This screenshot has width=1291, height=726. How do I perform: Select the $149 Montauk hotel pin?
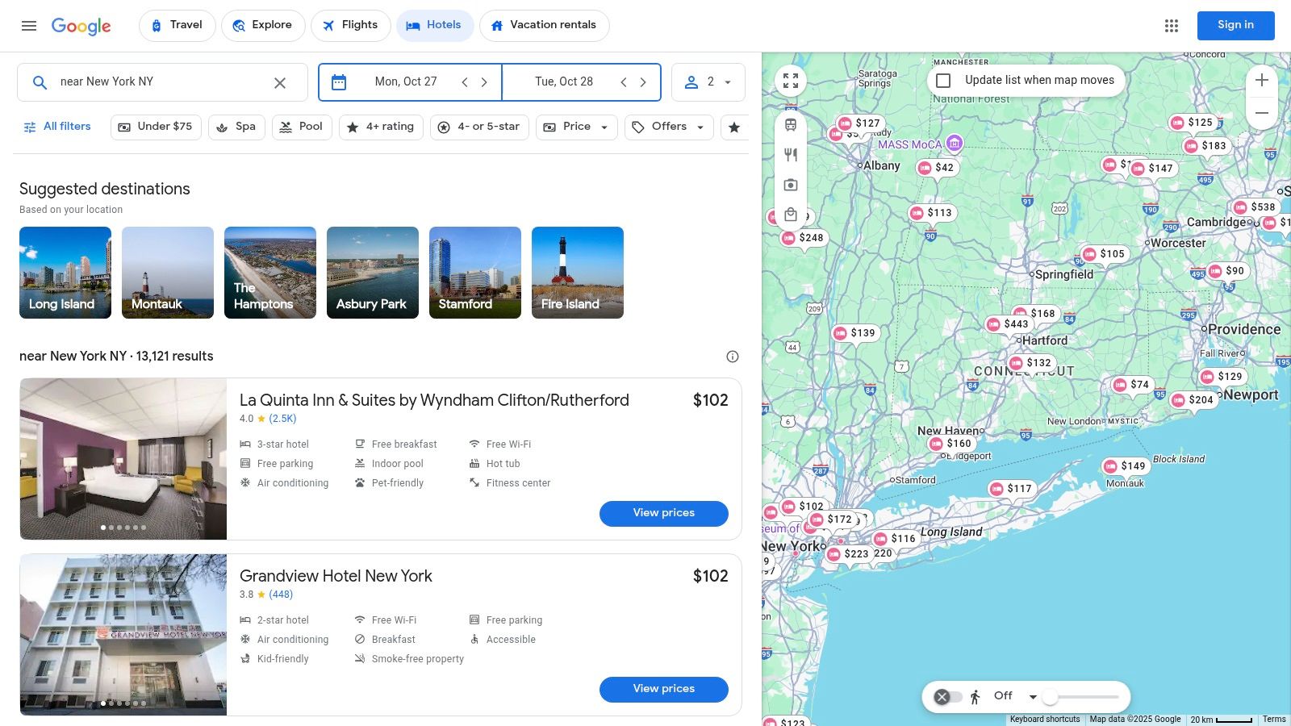click(x=1125, y=466)
